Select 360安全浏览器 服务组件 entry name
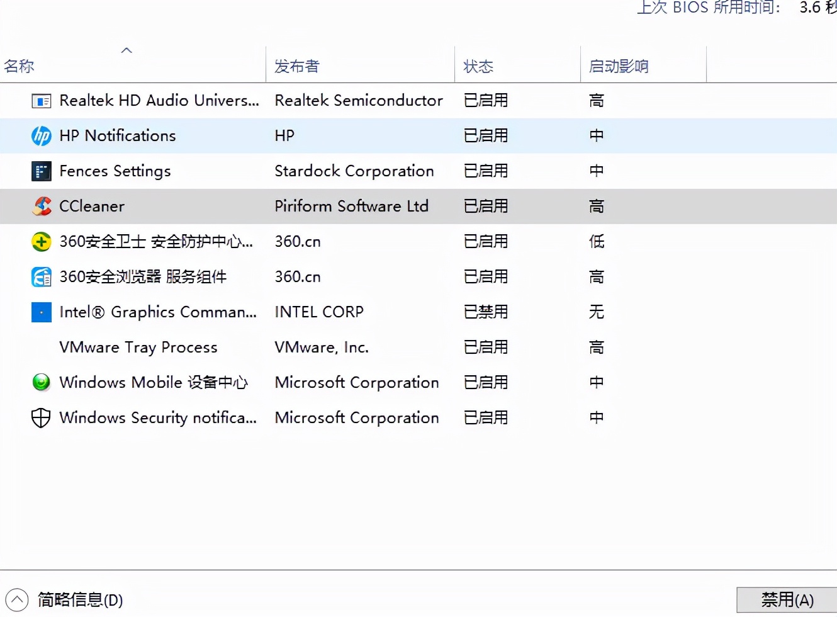 click(x=143, y=277)
